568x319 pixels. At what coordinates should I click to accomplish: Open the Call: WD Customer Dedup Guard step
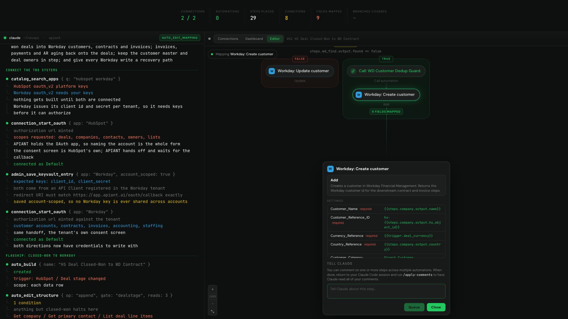coord(386,71)
